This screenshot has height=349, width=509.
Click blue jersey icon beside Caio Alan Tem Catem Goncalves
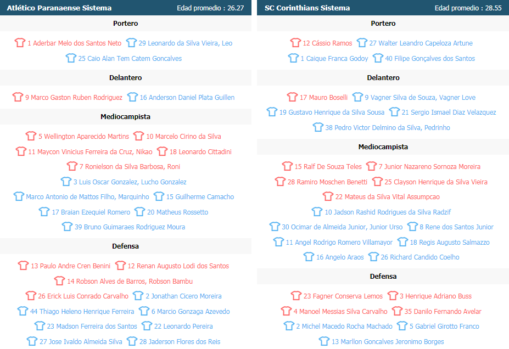[71, 58]
